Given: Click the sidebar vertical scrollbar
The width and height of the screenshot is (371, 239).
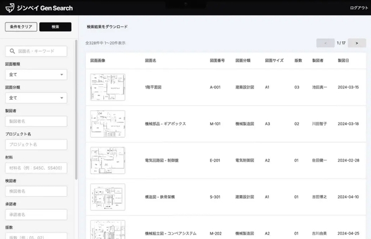Looking at the screenshot, I should pos(76,110).
